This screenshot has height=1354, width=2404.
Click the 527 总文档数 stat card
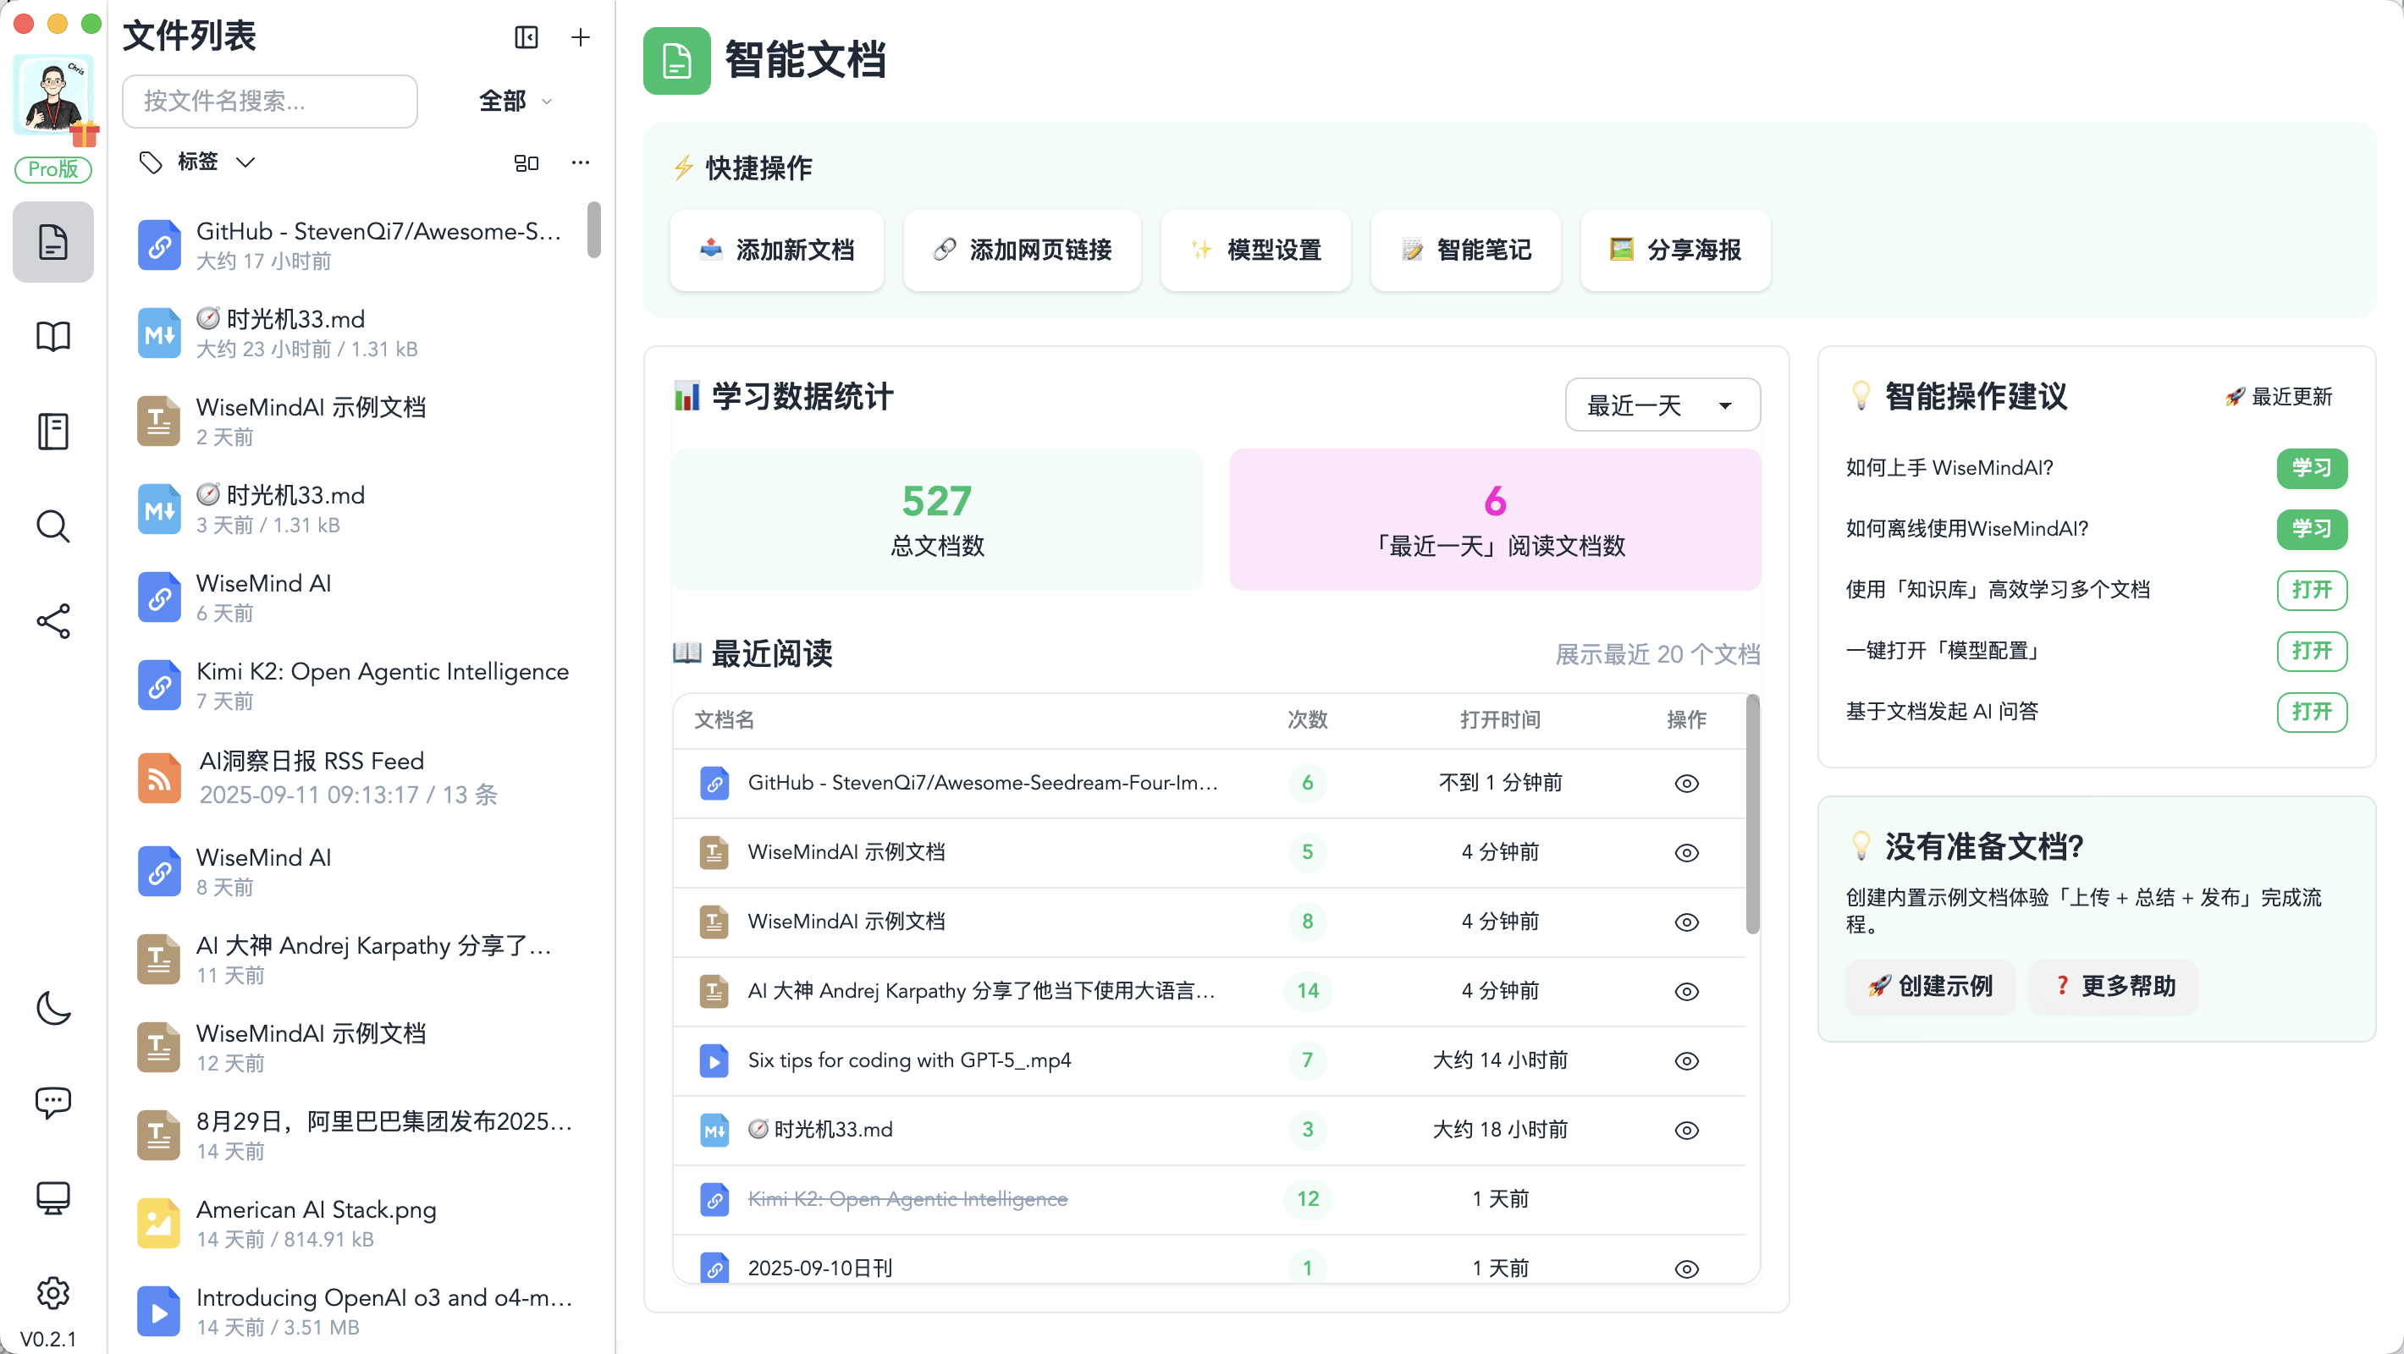pos(937,520)
